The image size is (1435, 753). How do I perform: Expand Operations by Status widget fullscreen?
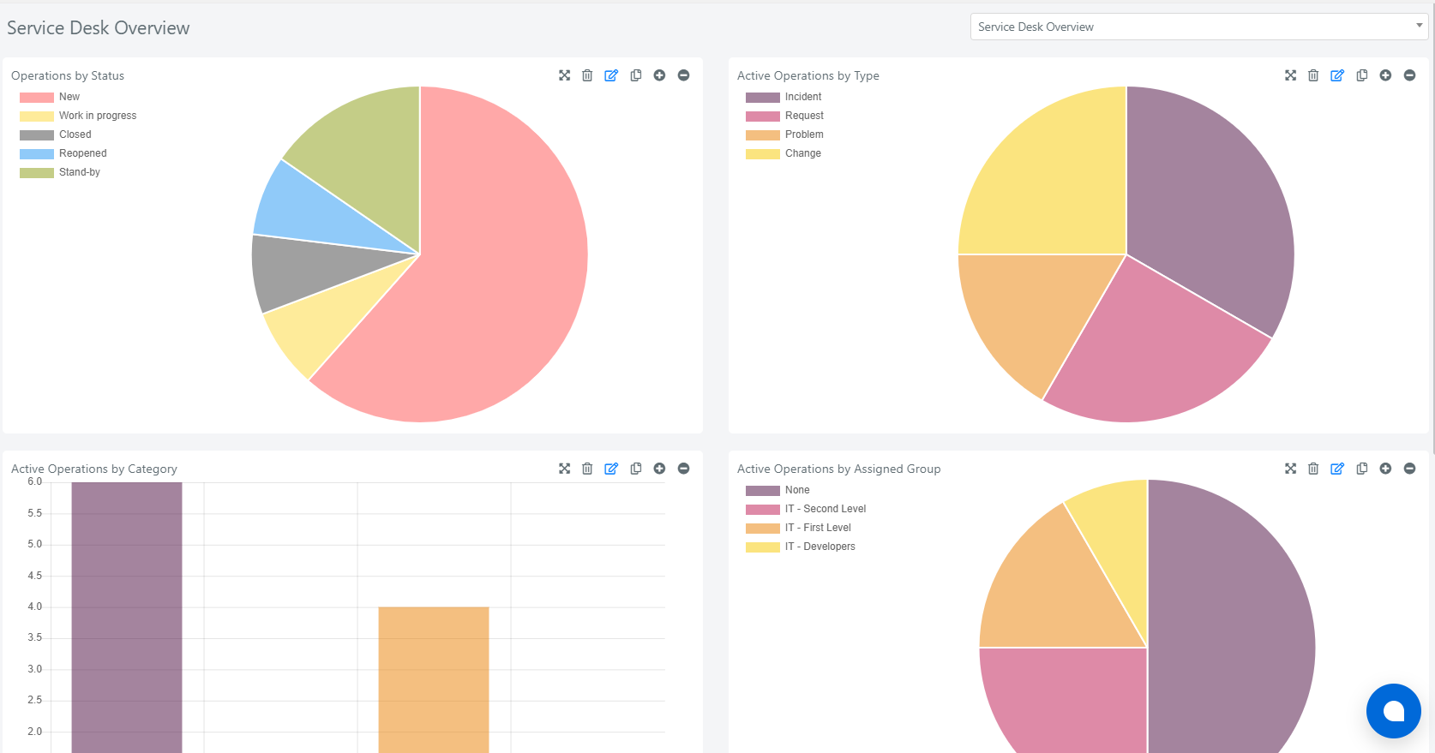(564, 75)
